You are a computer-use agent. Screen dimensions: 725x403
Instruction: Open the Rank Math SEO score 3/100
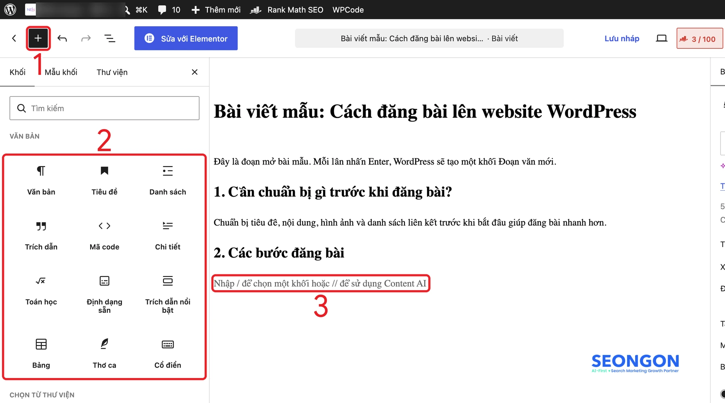pos(700,39)
